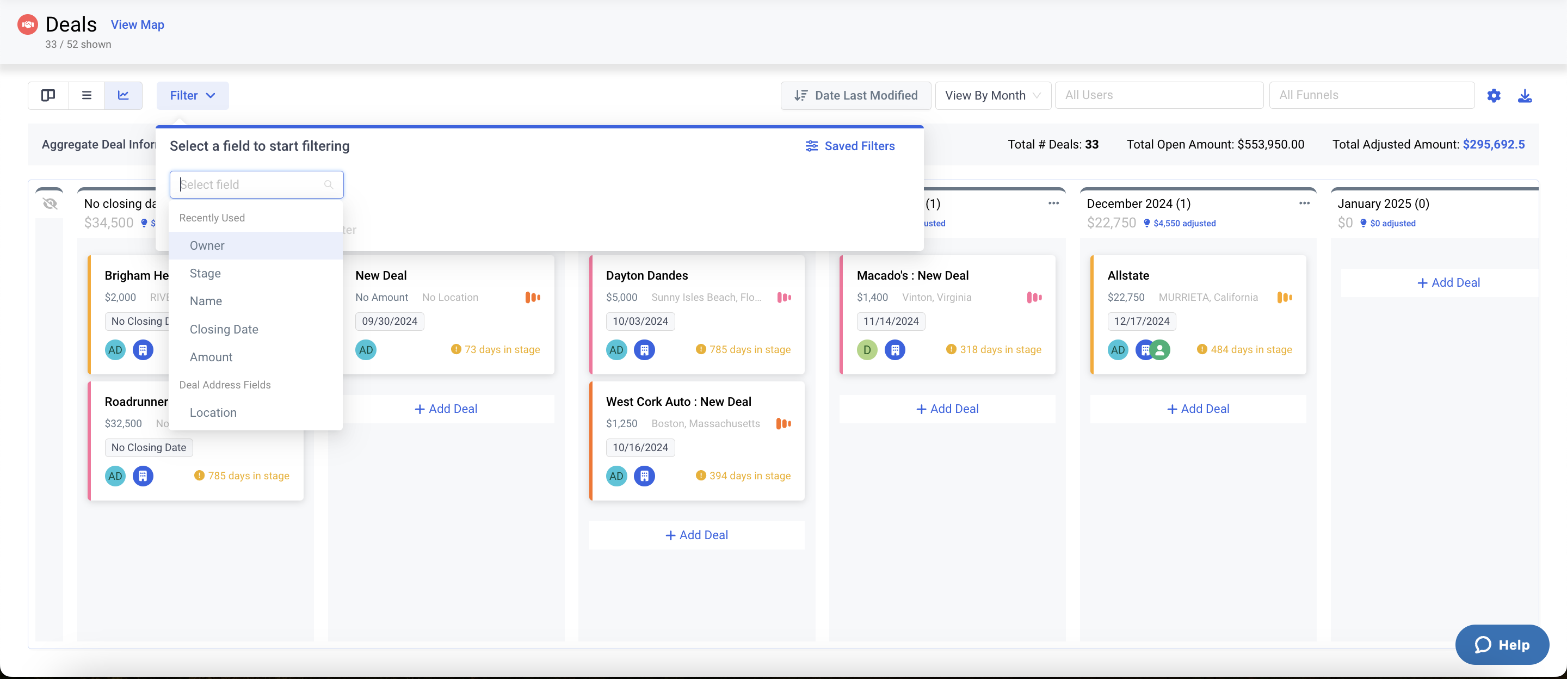Sort by Date Last Modified
This screenshot has width=1567, height=679.
tap(855, 96)
